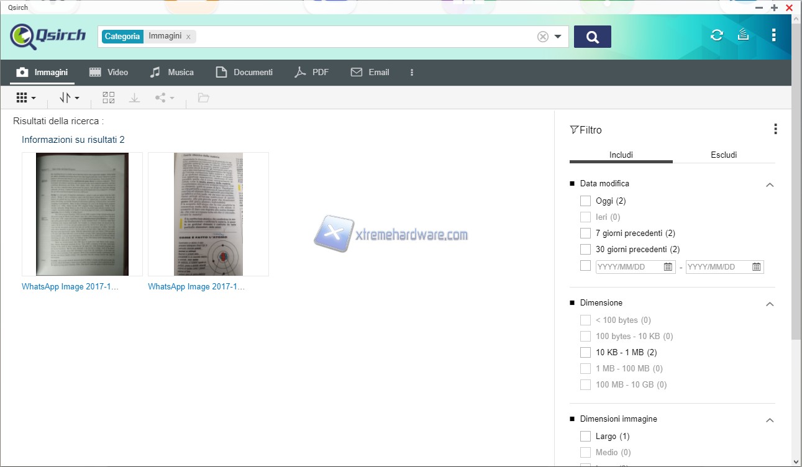Switch to the Video tab
802x467 pixels.
click(109, 72)
